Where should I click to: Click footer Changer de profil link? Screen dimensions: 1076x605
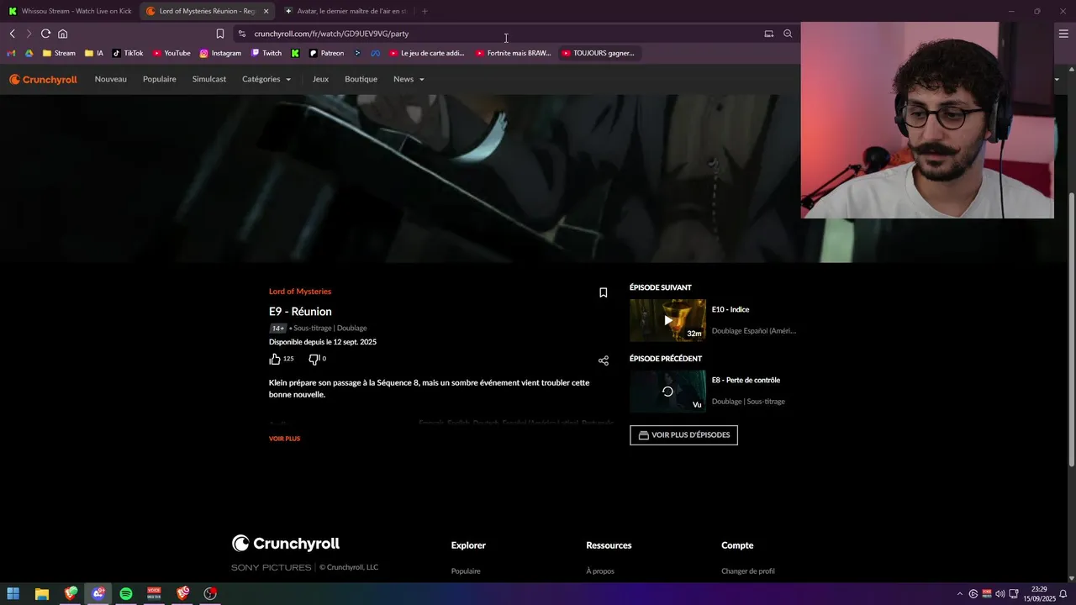pyautogui.click(x=748, y=571)
